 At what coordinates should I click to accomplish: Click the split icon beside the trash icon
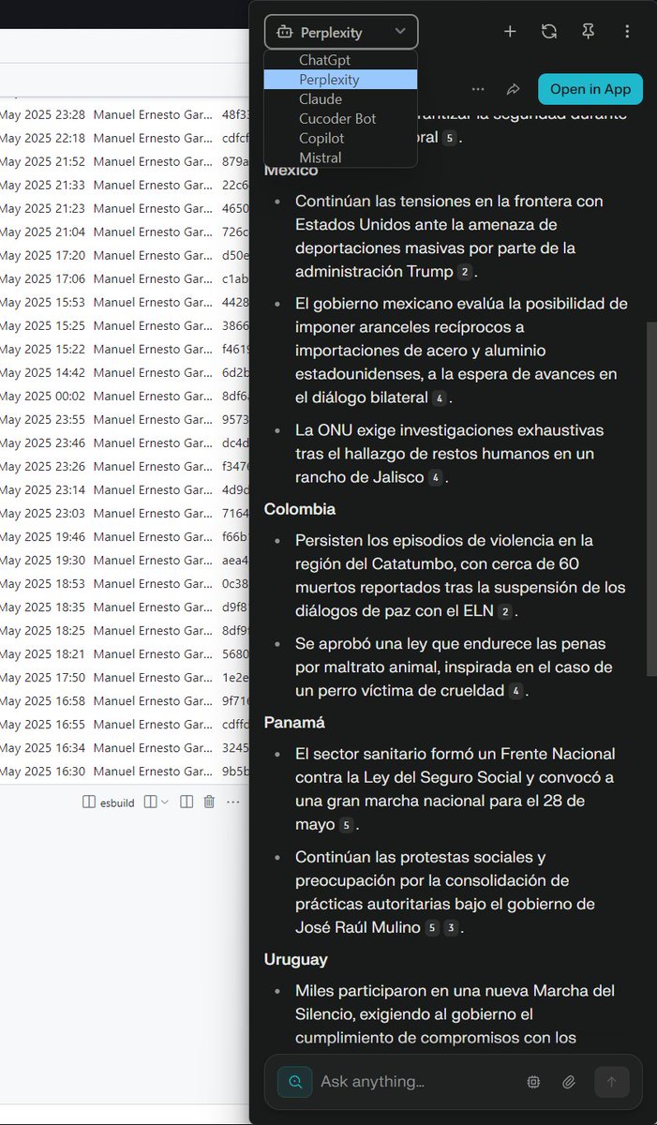click(187, 802)
